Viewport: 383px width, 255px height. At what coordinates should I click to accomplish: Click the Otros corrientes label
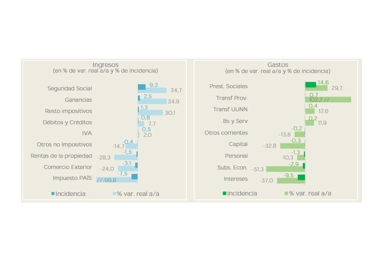click(226, 133)
